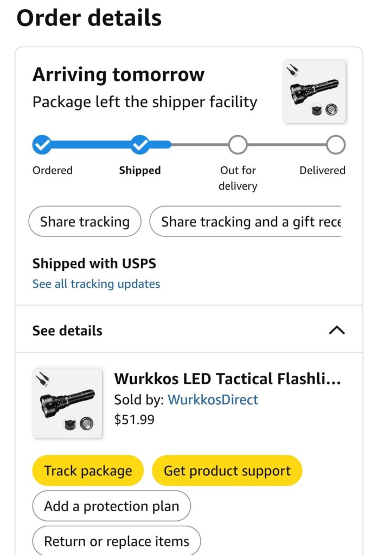378x555 pixels.
Task: Open the Wurkkos LED Tactical Flashlight title
Action: (227, 378)
